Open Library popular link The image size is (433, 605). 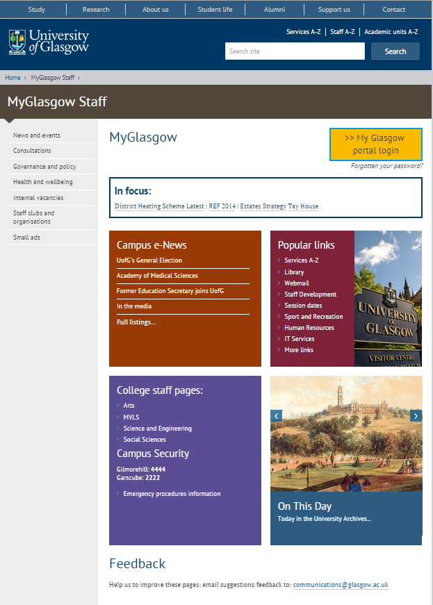pos(294,272)
